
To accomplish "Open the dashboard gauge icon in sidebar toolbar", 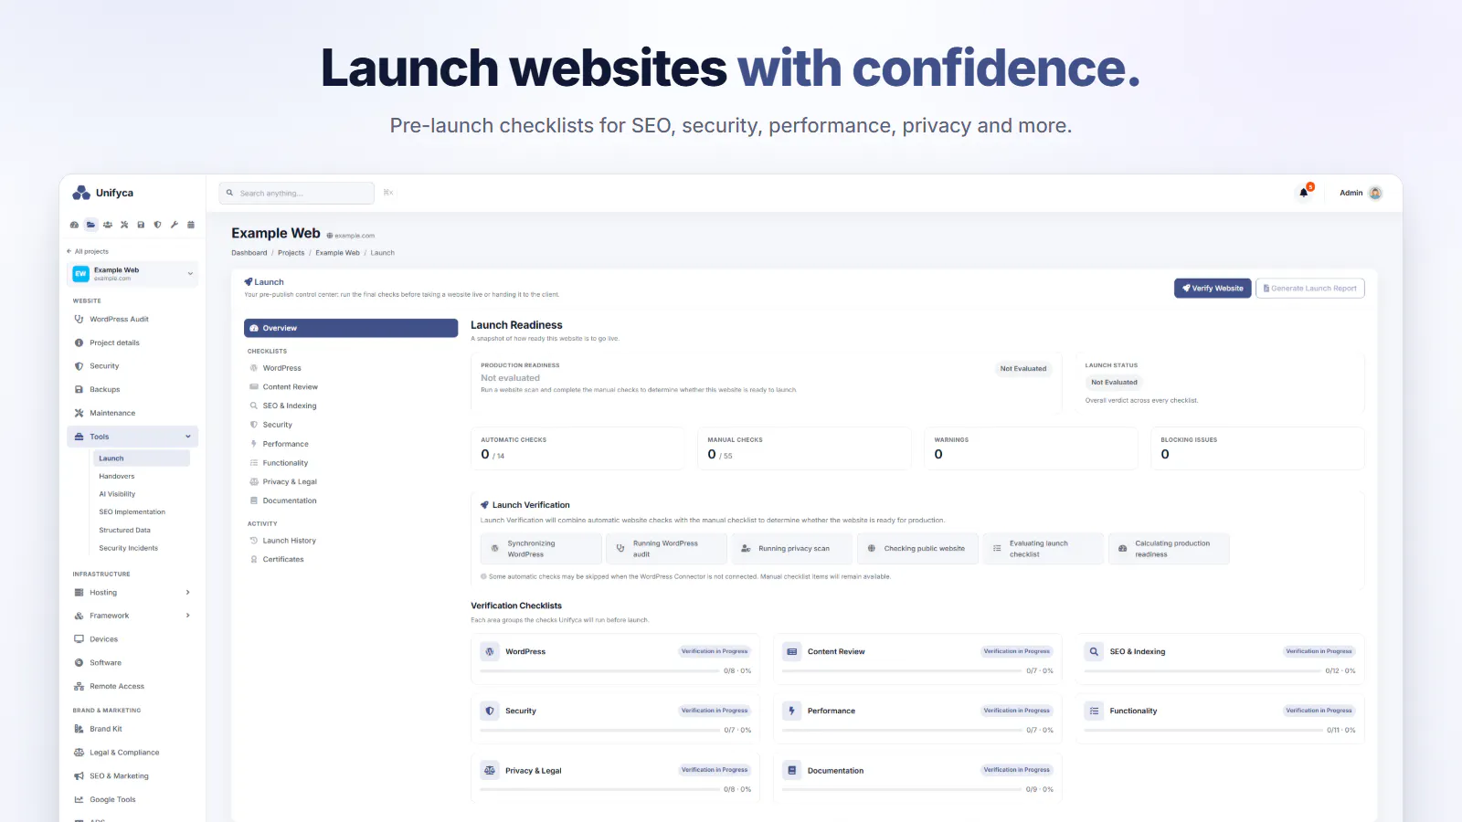I will [74, 225].
